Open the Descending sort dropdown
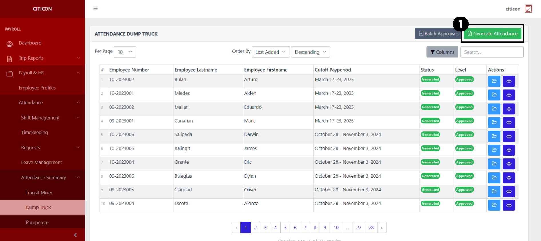Screen dimensions: 541x241 310,52
